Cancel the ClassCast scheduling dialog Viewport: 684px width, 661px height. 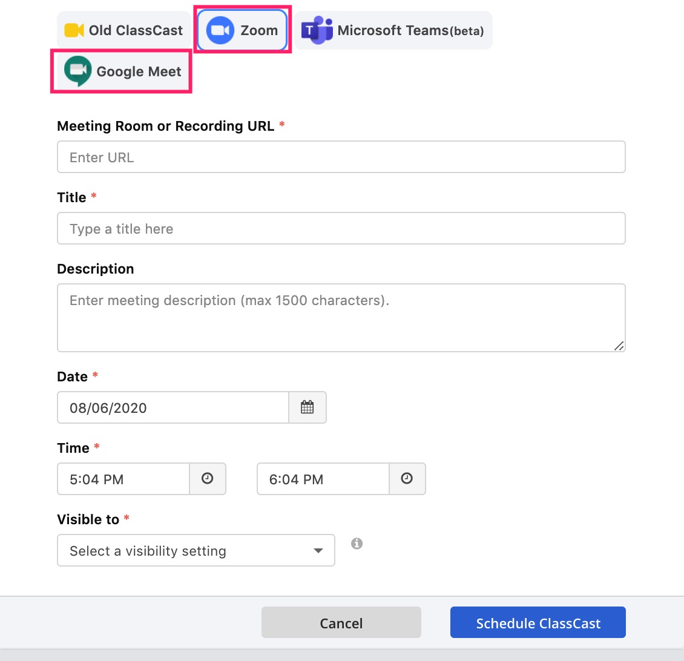tap(341, 623)
